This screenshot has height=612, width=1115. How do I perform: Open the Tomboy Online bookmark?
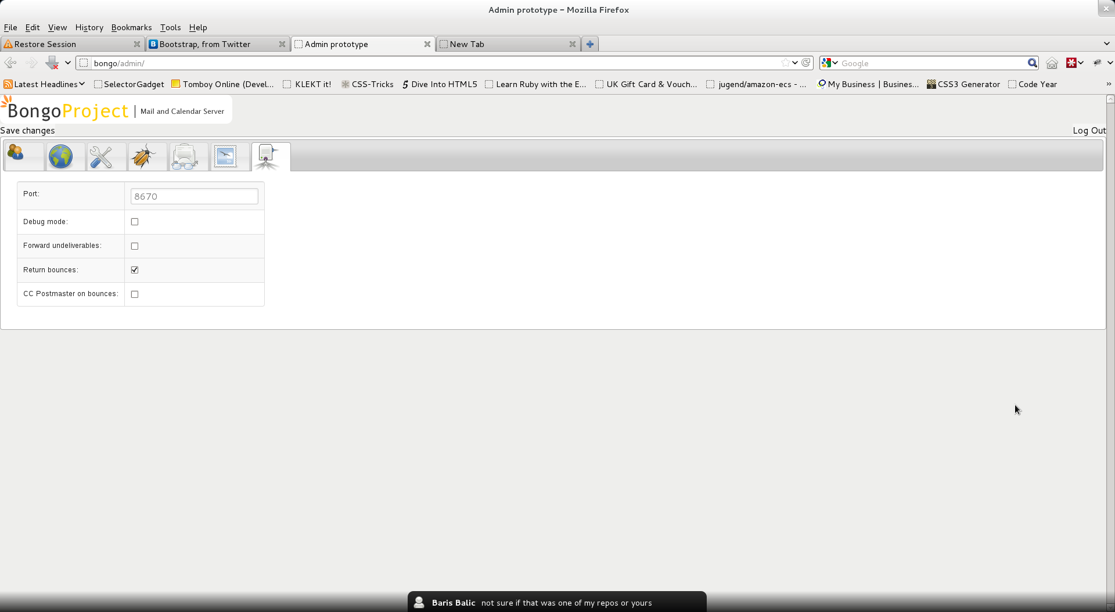tap(223, 84)
